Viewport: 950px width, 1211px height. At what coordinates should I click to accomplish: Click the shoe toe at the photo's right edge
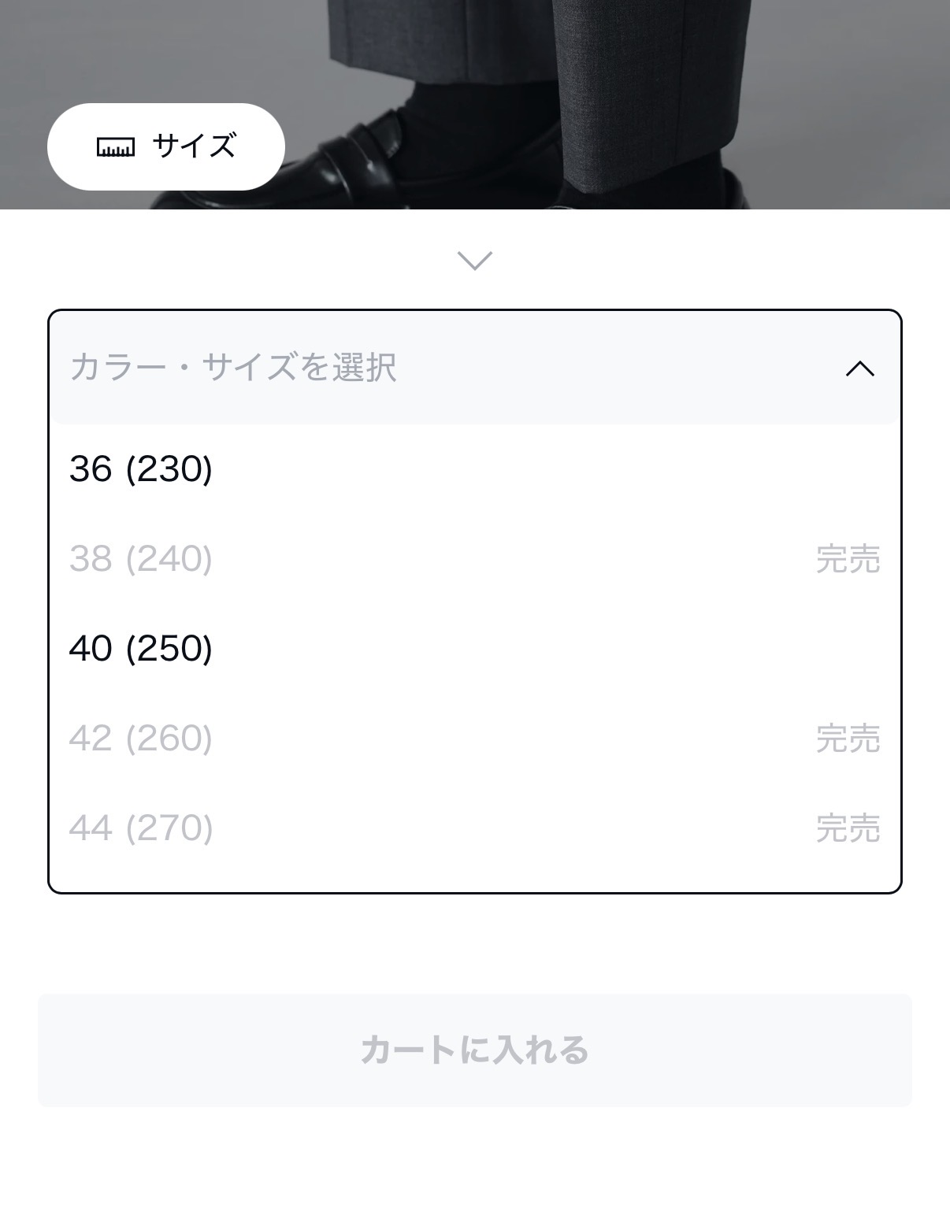tap(733, 193)
